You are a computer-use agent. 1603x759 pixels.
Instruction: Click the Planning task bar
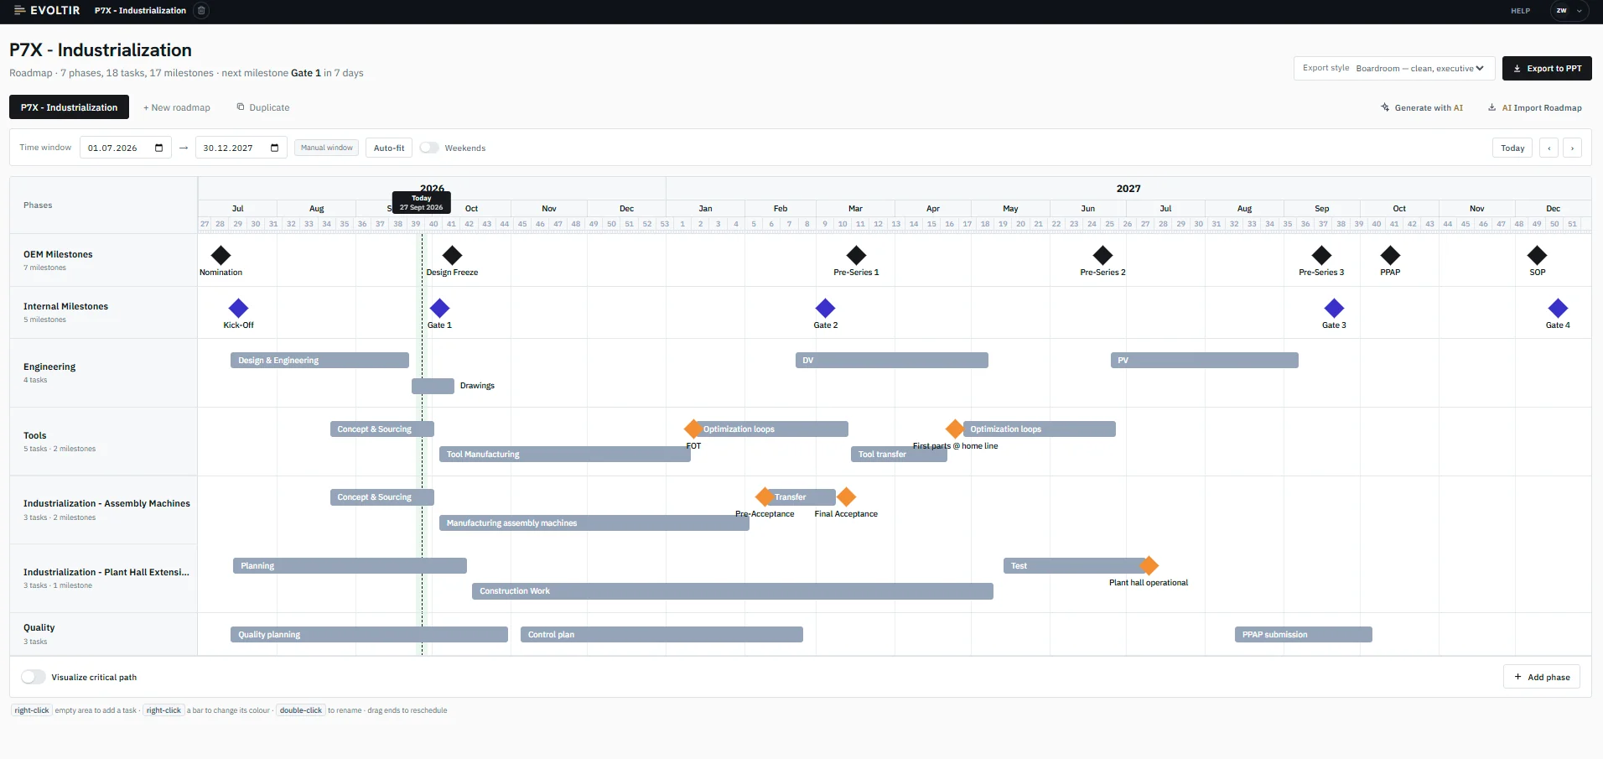(350, 566)
